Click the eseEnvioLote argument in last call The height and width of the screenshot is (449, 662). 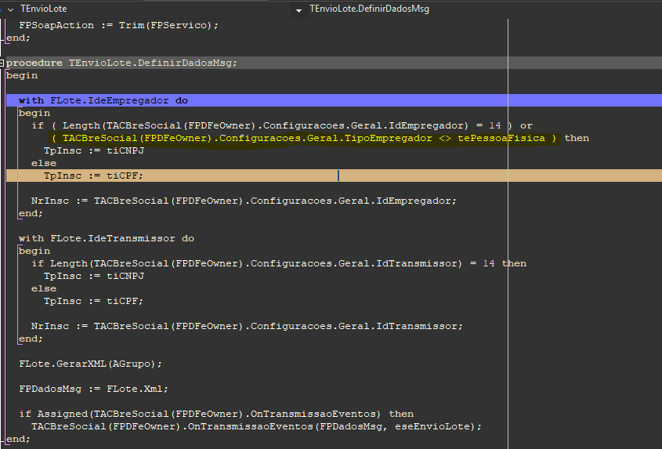[x=432, y=426]
